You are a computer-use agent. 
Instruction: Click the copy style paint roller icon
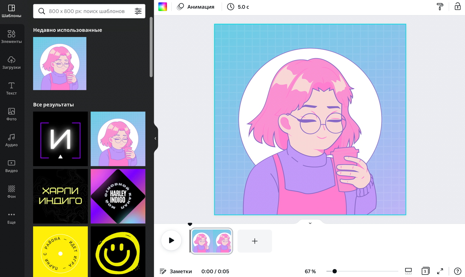click(440, 6)
